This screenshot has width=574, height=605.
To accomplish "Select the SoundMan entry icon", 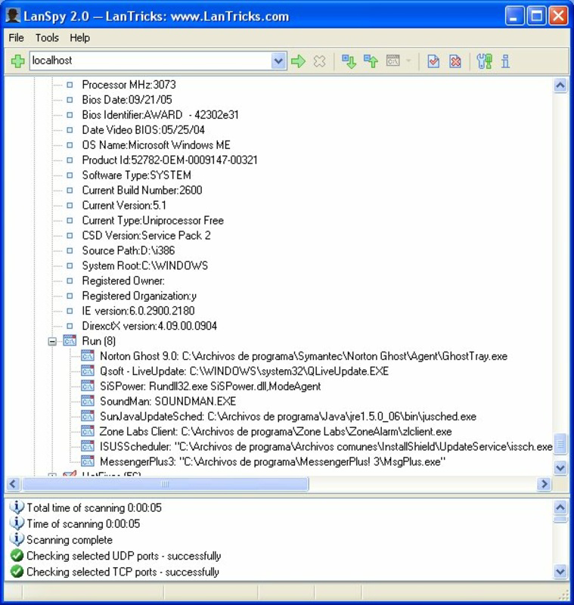I will point(88,401).
